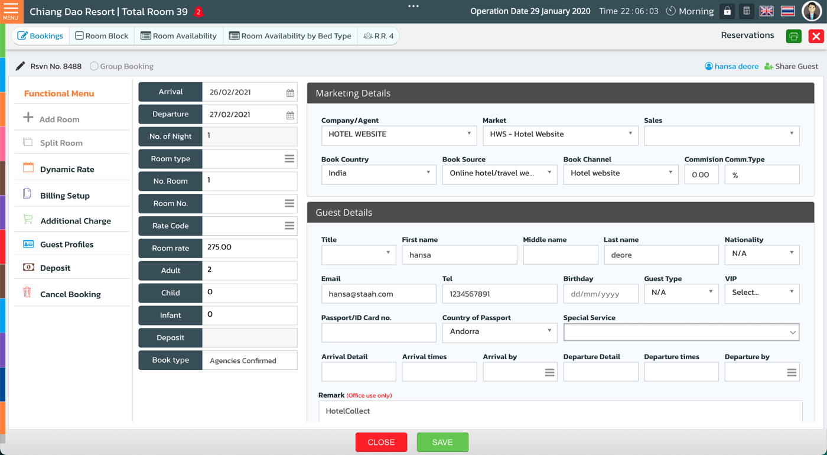The image size is (827, 455).
Task: Click the Tel field 1234567891
Action: point(500,294)
